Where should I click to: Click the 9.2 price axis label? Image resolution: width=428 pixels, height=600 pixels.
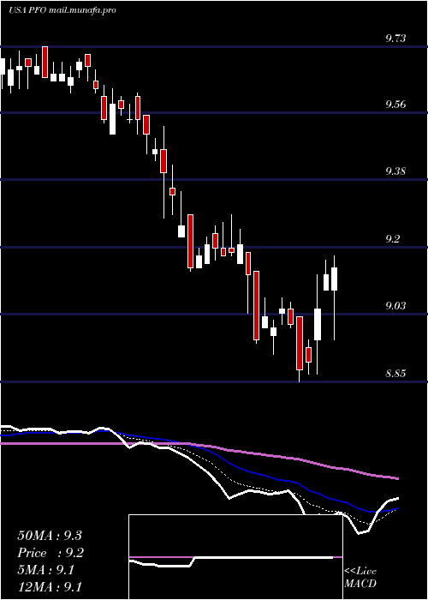click(393, 239)
